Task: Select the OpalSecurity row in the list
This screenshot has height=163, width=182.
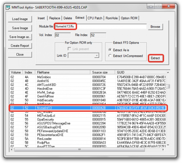Action: pyautogui.click(x=88, y=119)
